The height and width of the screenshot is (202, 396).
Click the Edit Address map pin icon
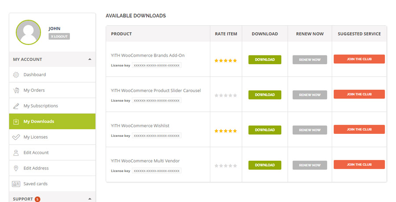(x=16, y=168)
